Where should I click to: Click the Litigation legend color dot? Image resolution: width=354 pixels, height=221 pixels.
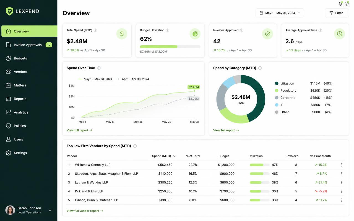pyautogui.click(x=277, y=83)
